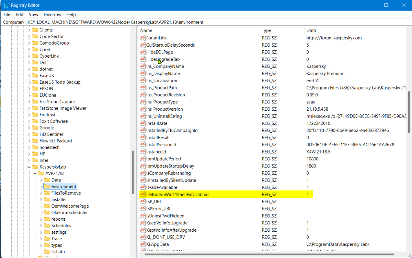This screenshot has height=258, width=412.
Task: Collapse the AVP21.18 key
Action: tap(35, 173)
